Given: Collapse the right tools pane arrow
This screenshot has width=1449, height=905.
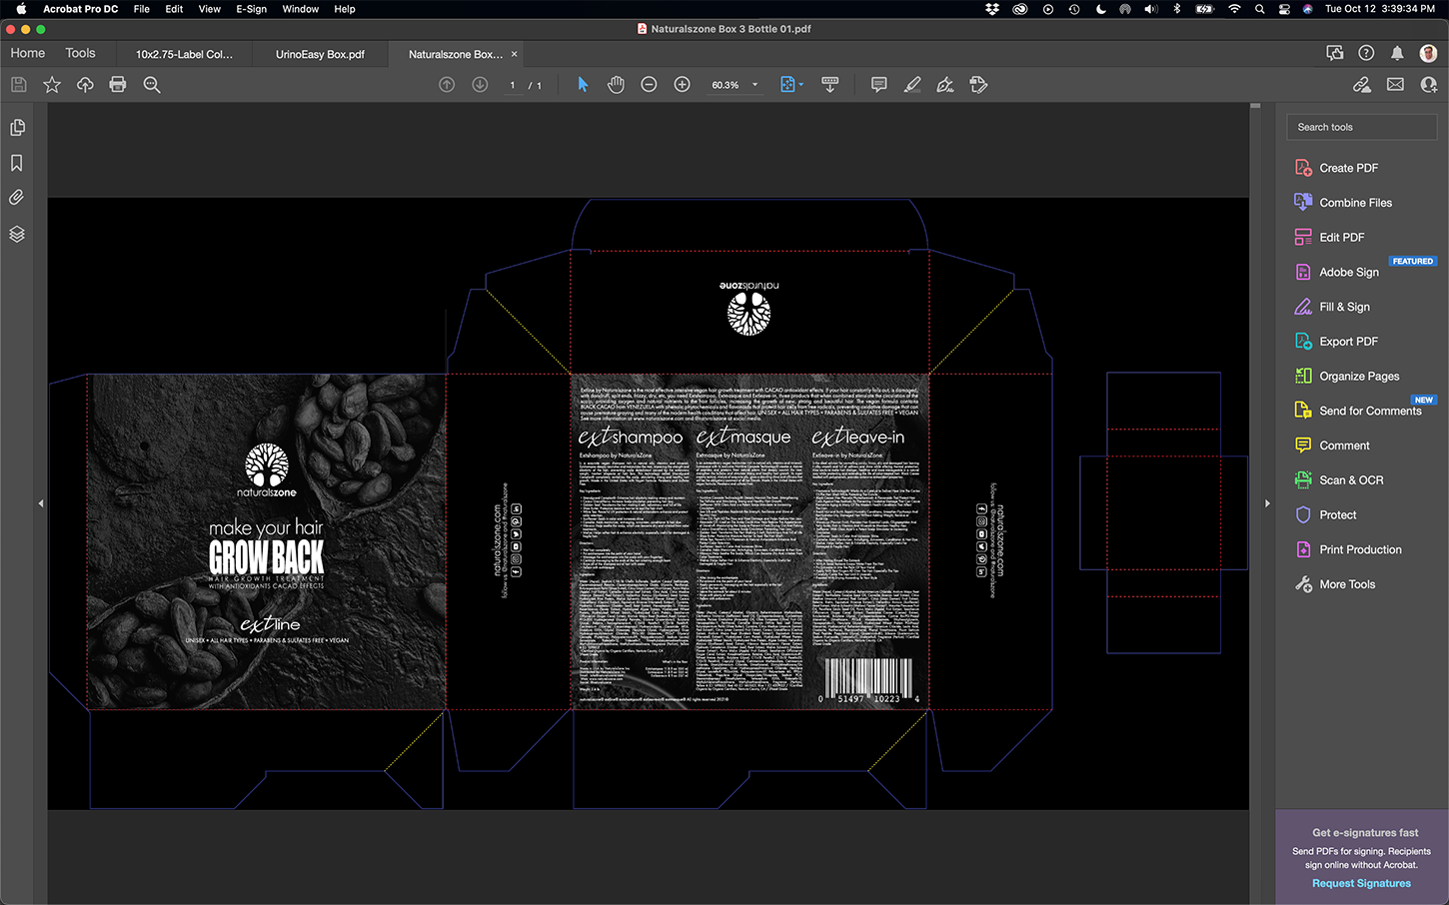Looking at the screenshot, I should 1267,503.
